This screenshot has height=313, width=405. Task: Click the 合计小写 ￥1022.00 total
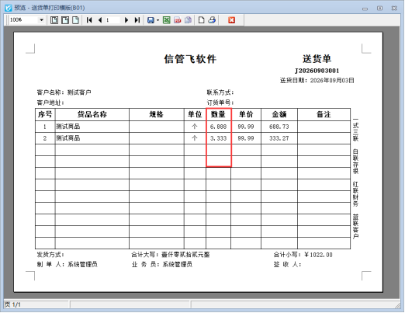coord(303,255)
